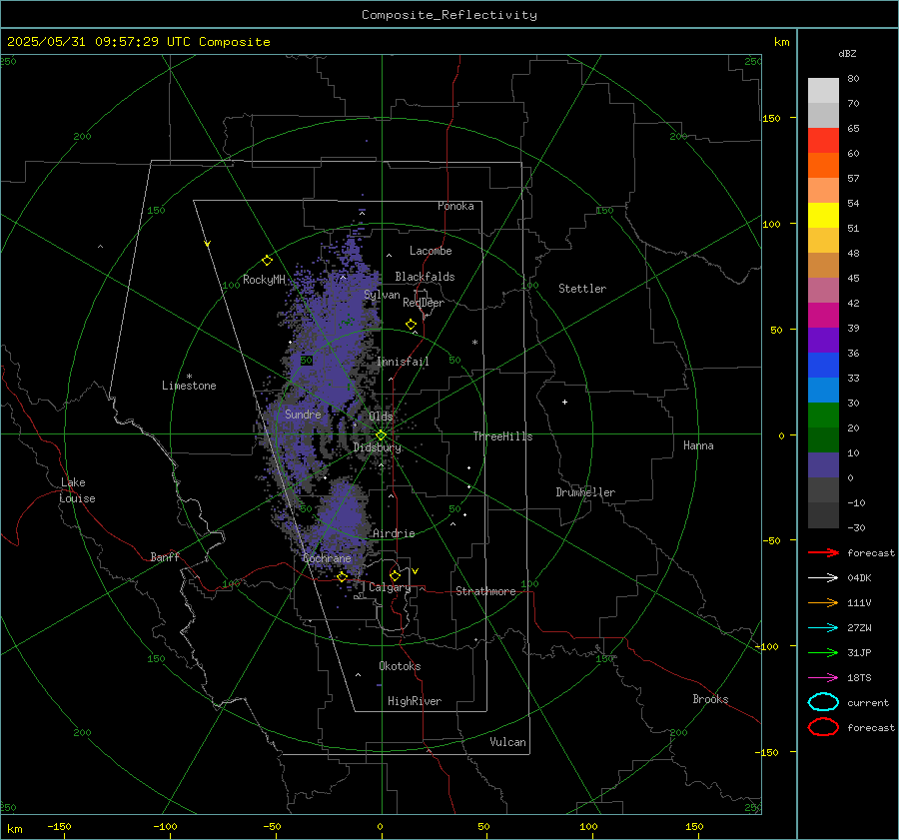Click the cyan 27ZW arrow icon
Screen dimensions: 899x840
(x=823, y=628)
